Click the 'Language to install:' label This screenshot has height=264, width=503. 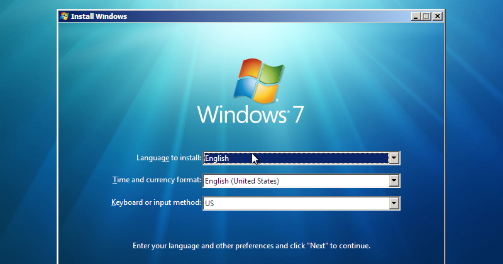click(169, 158)
